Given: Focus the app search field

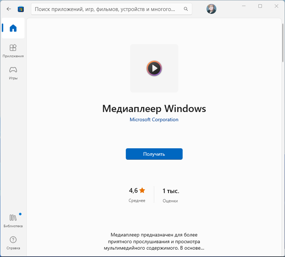Looking at the screenshot, I should tap(112, 9).
